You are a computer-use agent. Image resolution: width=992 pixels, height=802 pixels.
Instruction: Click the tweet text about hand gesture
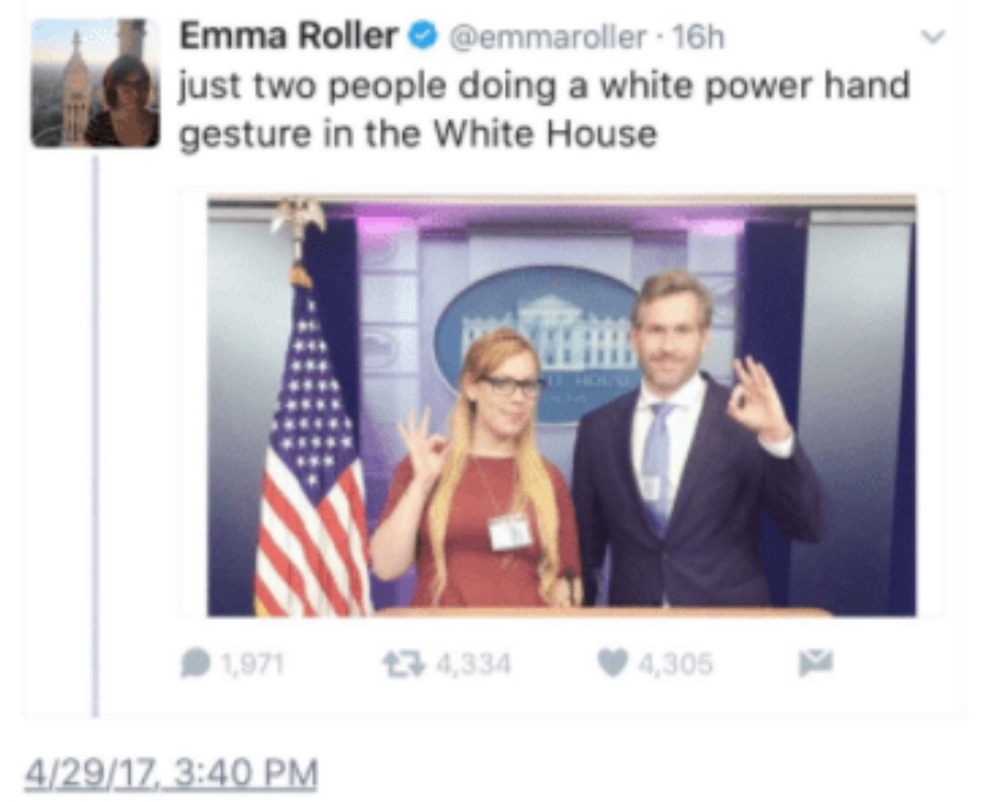tap(544, 110)
